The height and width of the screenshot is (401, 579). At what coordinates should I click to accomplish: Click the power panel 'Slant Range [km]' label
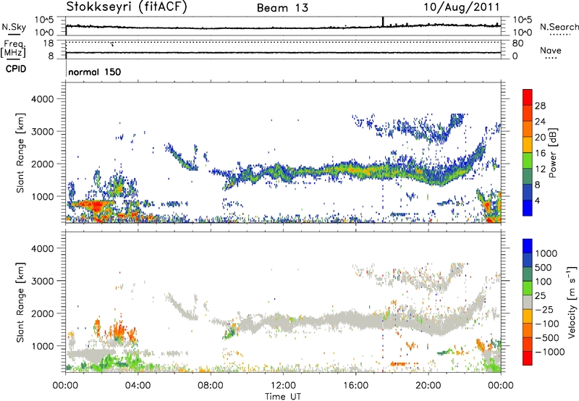20,153
